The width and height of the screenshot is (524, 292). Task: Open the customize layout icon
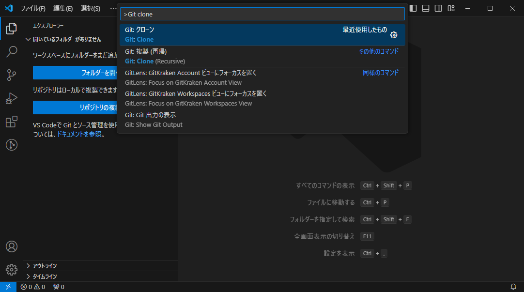pos(451,8)
